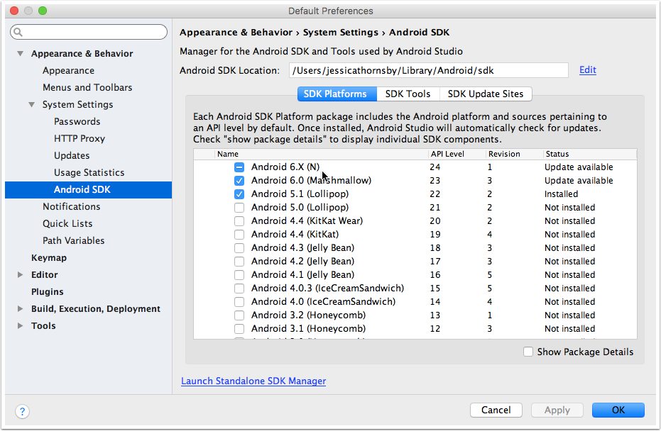Open HTTP Proxy settings
661x431 pixels.
(80, 138)
